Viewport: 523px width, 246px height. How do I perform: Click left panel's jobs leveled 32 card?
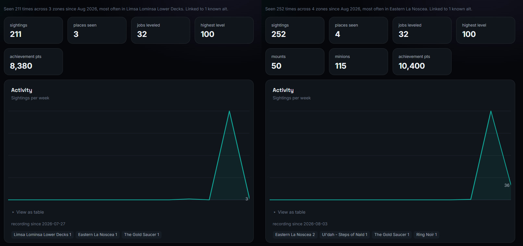click(x=161, y=30)
